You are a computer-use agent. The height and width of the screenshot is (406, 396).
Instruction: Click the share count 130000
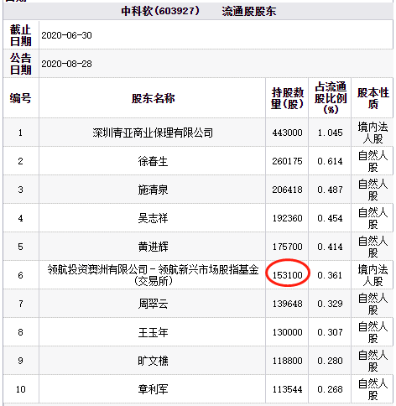[287, 332]
